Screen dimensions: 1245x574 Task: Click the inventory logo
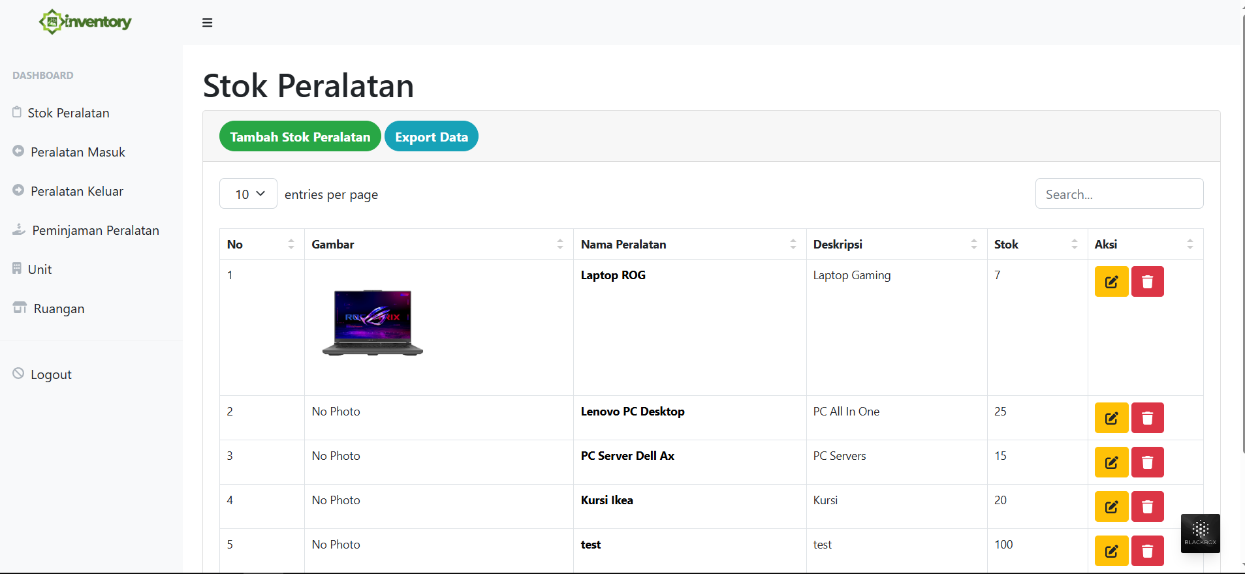point(86,22)
